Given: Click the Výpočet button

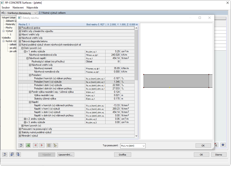Looking at the screenshot, I should click(47, 154).
